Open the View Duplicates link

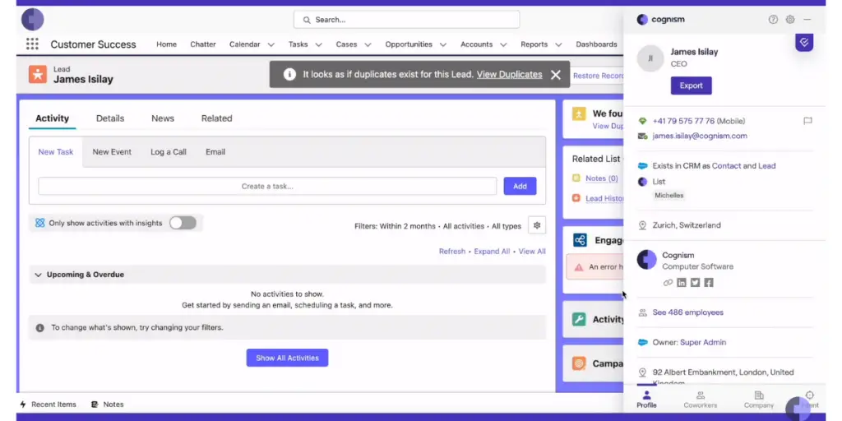pos(509,75)
